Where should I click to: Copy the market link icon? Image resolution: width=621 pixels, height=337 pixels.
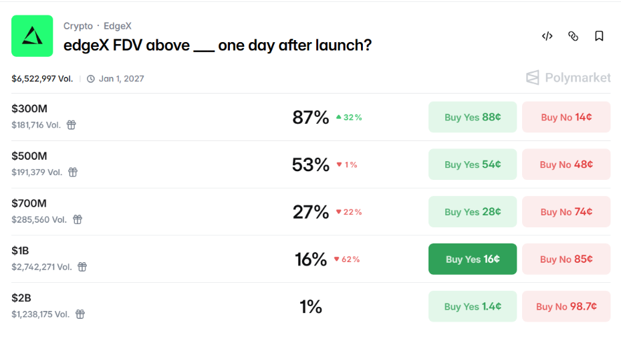coord(573,36)
